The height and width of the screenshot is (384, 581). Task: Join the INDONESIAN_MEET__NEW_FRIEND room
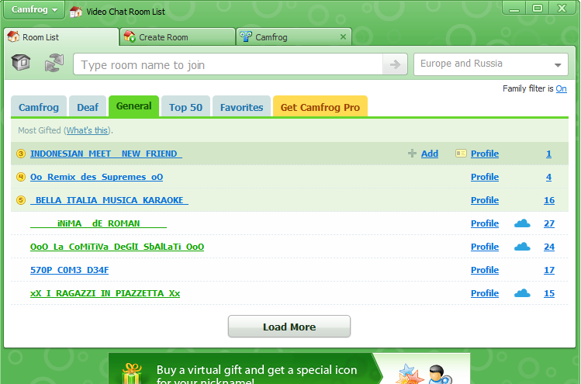(106, 154)
